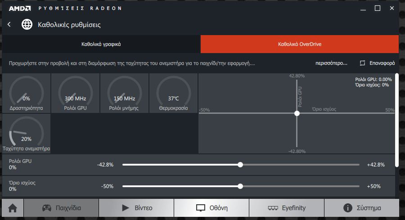Click the AMD logo in the title bar
This screenshot has height=220, width=405.
[20, 8]
